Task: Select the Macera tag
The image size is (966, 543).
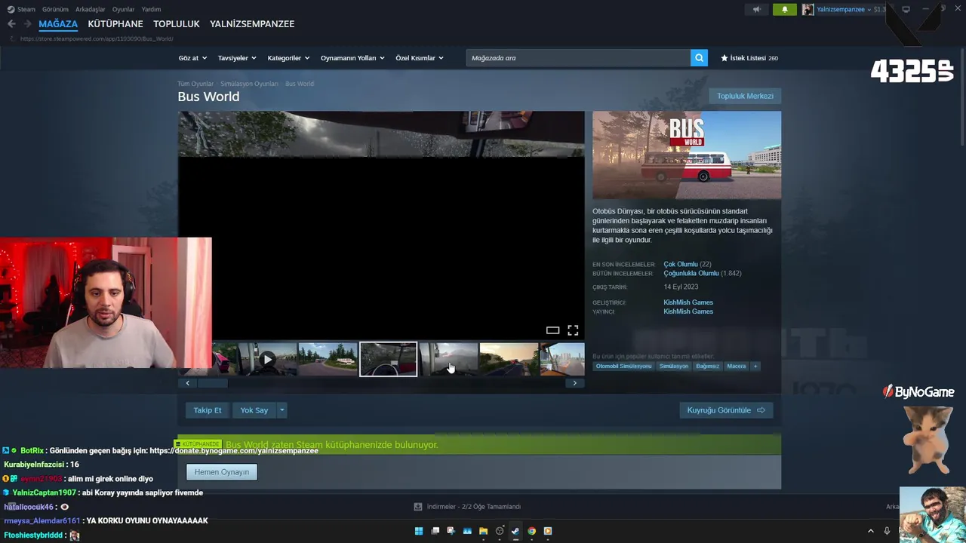Action: coord(737,367)
